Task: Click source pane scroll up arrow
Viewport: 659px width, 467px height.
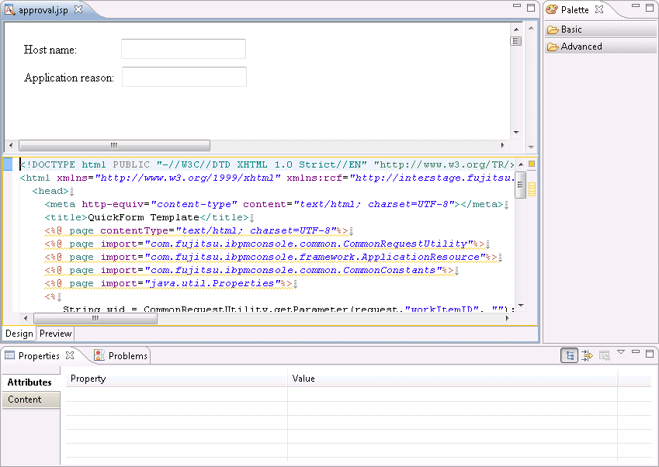Action: 521,164
